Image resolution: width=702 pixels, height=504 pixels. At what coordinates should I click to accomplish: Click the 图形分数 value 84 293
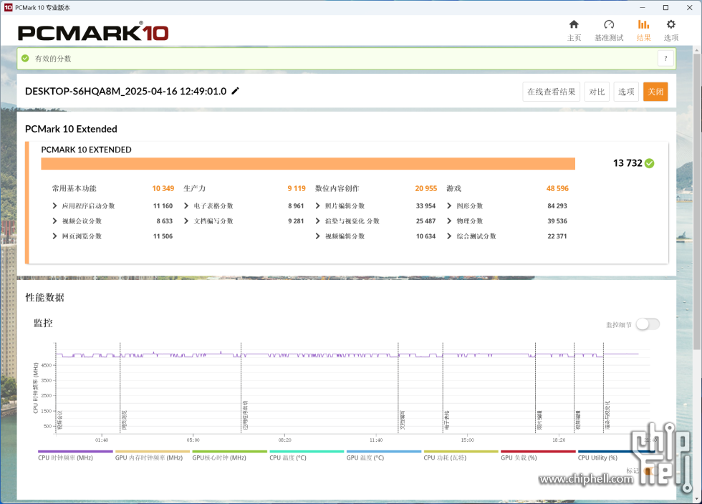(557, 206)
